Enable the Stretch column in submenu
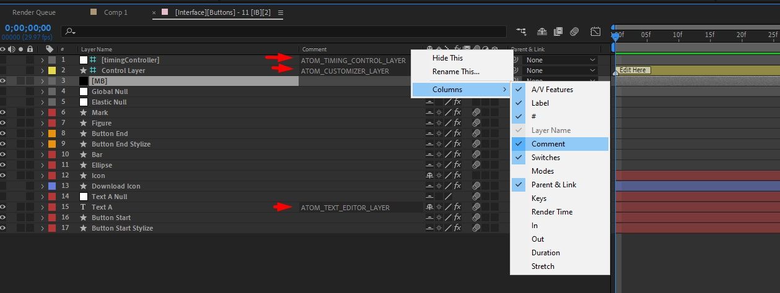Screen dimensions: 780x293 point(560,266)
